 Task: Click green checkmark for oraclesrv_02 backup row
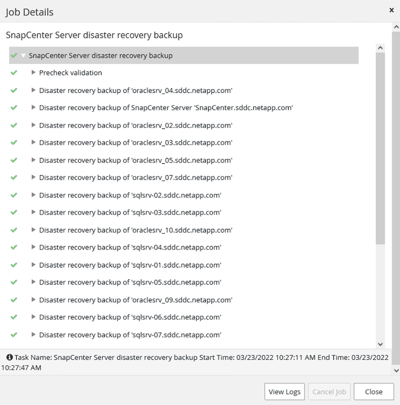click(x=14, y=125)
